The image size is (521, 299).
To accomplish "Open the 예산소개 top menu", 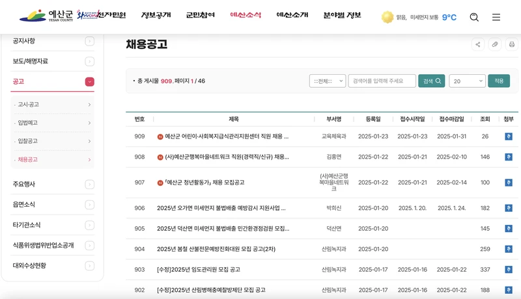I will click(x=292, y=15).
